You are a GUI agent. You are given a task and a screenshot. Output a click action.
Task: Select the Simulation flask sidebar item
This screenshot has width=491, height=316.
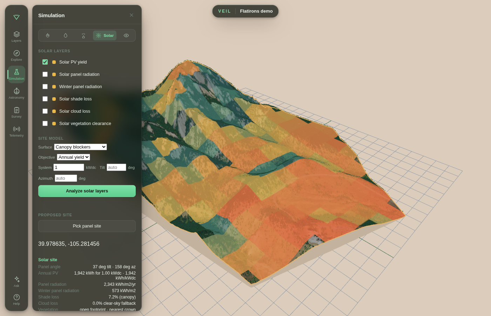(16, 74)
